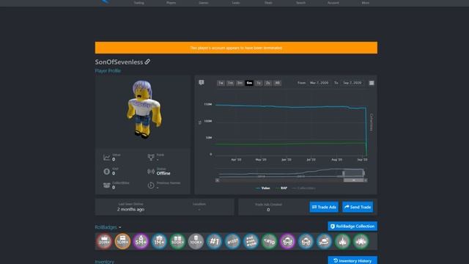Click the '2 months ago' last seen value
469x264 pixels.
(x=130, y=210)
